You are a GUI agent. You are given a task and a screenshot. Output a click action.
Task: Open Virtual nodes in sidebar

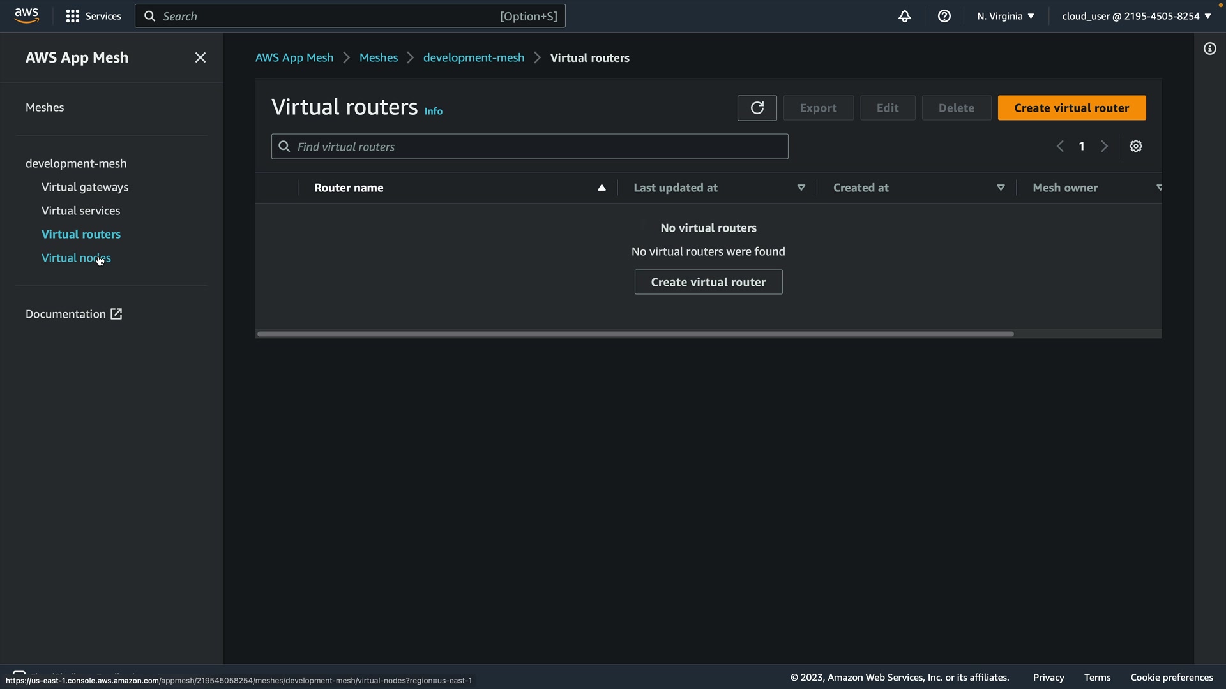(76, 258)
